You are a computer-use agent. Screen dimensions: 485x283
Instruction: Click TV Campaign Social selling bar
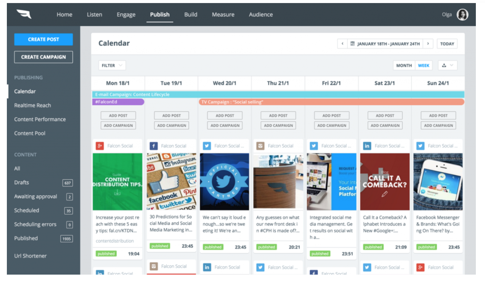[x=331, y=102]
